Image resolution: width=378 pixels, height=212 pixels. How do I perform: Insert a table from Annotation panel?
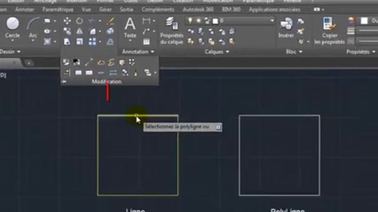point(146,42)
